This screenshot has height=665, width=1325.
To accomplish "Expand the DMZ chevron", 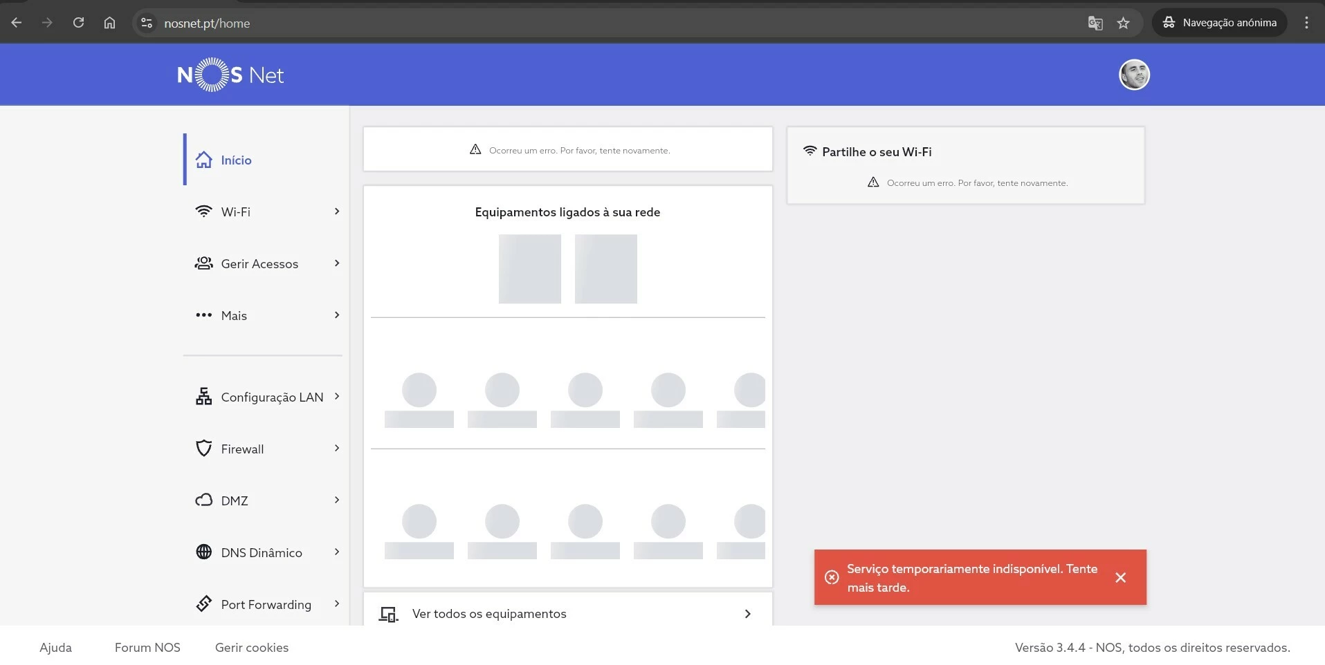I will tap(337, 500).
